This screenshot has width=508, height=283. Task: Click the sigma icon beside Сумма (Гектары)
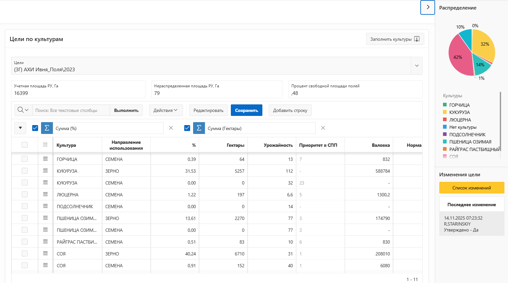pyautogui.click(x=199, y=128)
